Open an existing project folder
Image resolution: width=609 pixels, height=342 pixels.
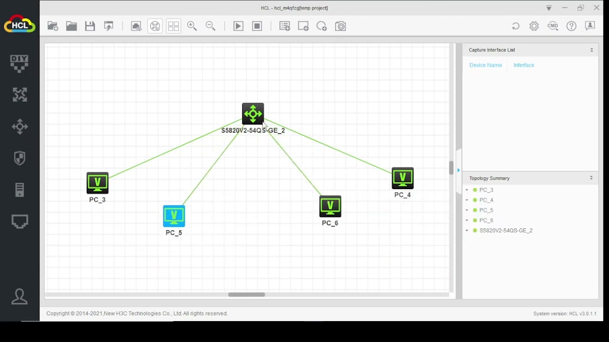[x=71, y=26]
